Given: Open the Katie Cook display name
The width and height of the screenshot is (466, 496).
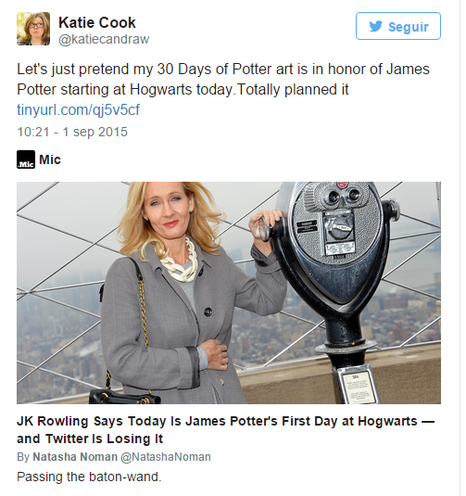Looking at the screenshot, I should pos(97,23).
